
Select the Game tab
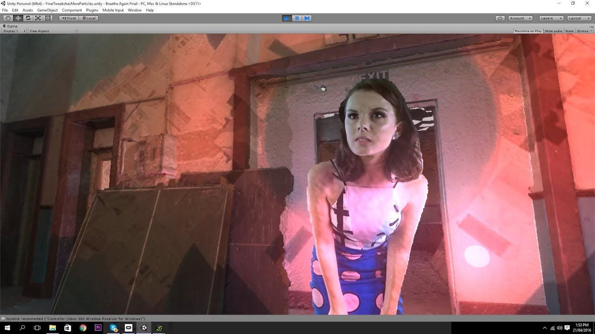click(11, 26)
